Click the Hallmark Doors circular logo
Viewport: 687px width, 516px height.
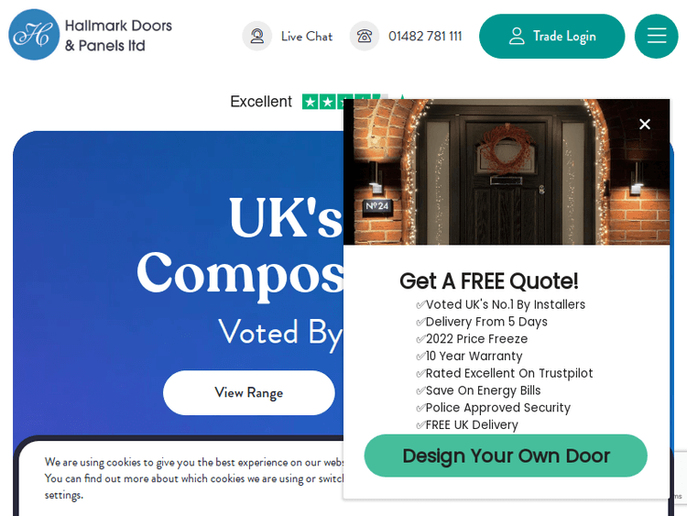[34, 35]
